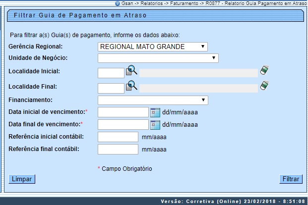
Task: Open calendar for Data final de vencimento
Action: coord(155,124)
